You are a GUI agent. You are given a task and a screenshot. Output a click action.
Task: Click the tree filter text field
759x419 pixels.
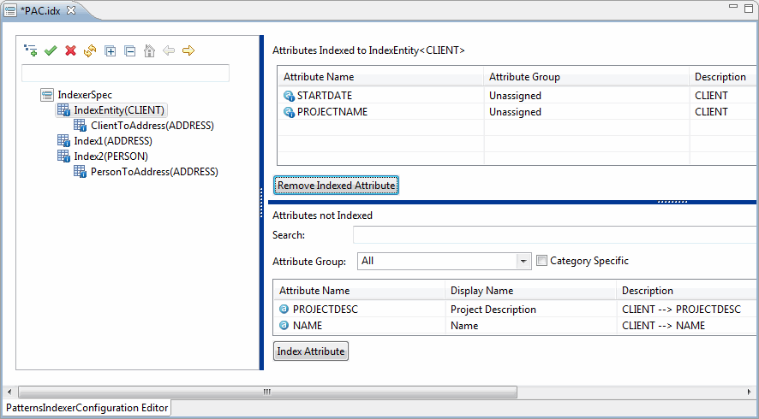tap(125, 74)
